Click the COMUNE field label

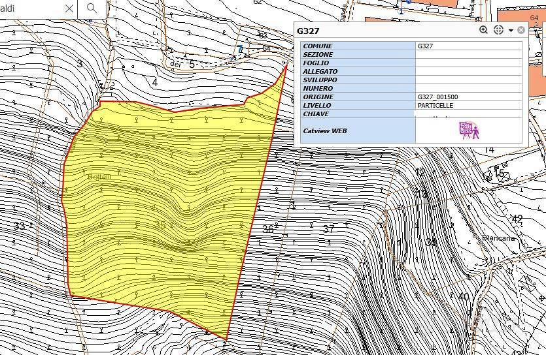[318, 46]
